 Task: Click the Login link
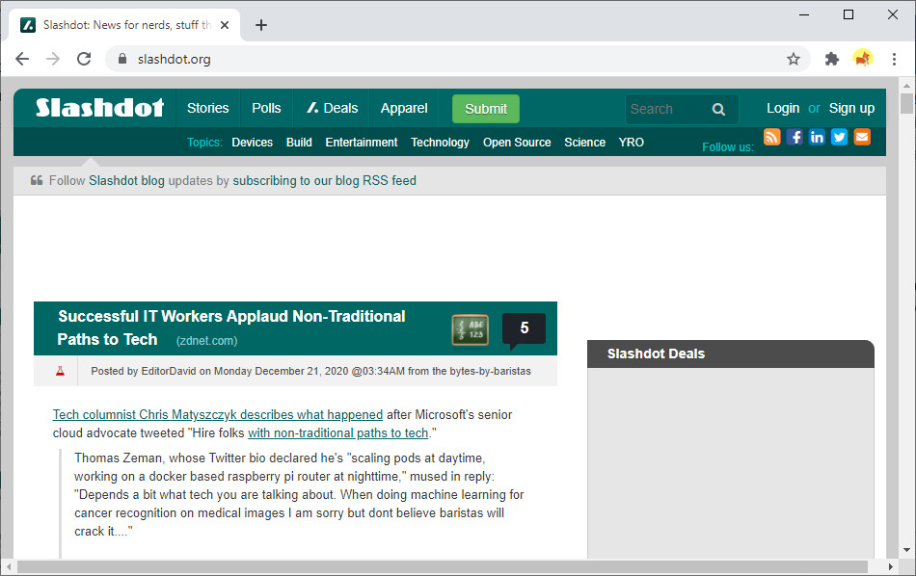pyautogui.click(x=783, y=108)
